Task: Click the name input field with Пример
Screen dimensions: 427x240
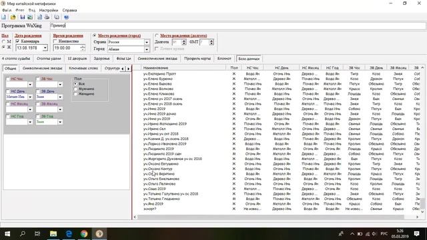Action: (238, 26)
